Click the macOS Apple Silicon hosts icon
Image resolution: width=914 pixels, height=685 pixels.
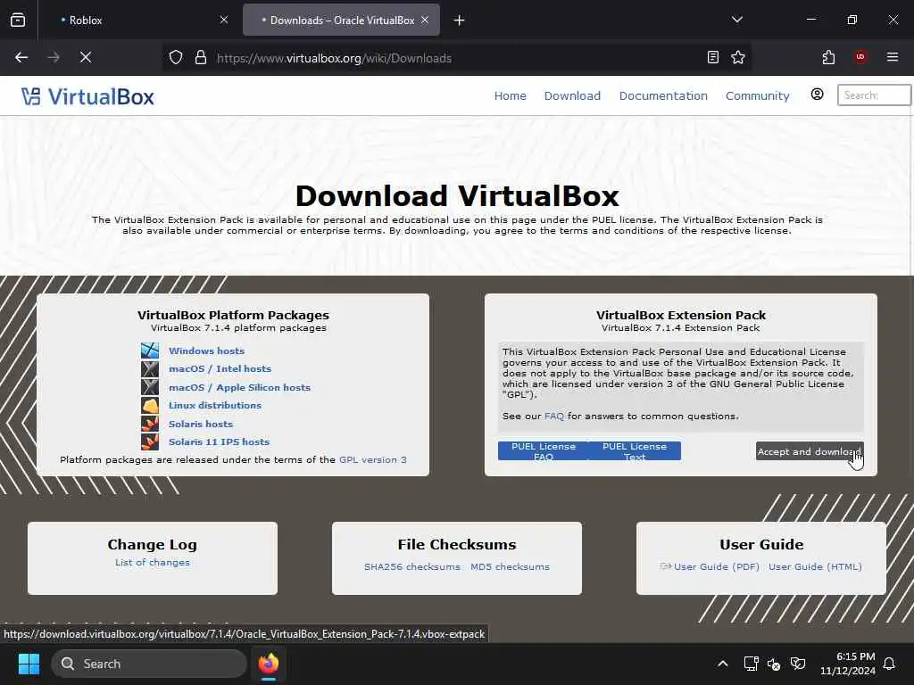point(150,387)
